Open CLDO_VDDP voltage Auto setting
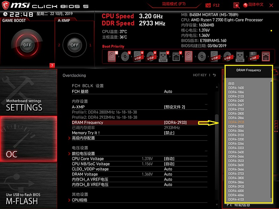279x209 pixels. coord(139,169)
